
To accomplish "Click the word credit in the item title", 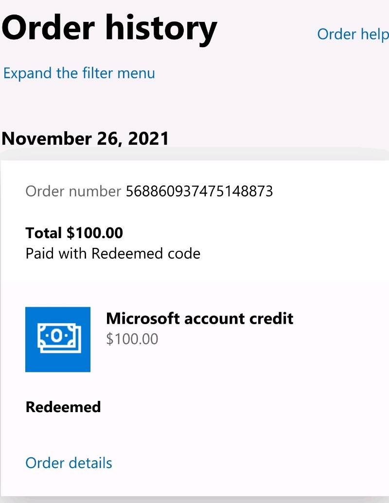I will [x=270, y=318].
